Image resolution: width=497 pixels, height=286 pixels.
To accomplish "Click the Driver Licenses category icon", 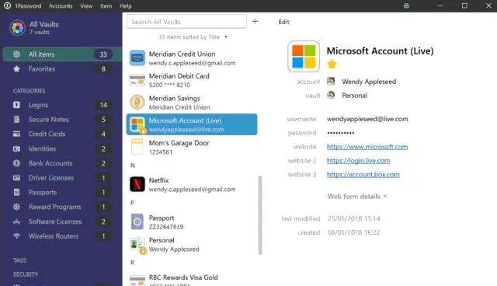I will point(16,178).
